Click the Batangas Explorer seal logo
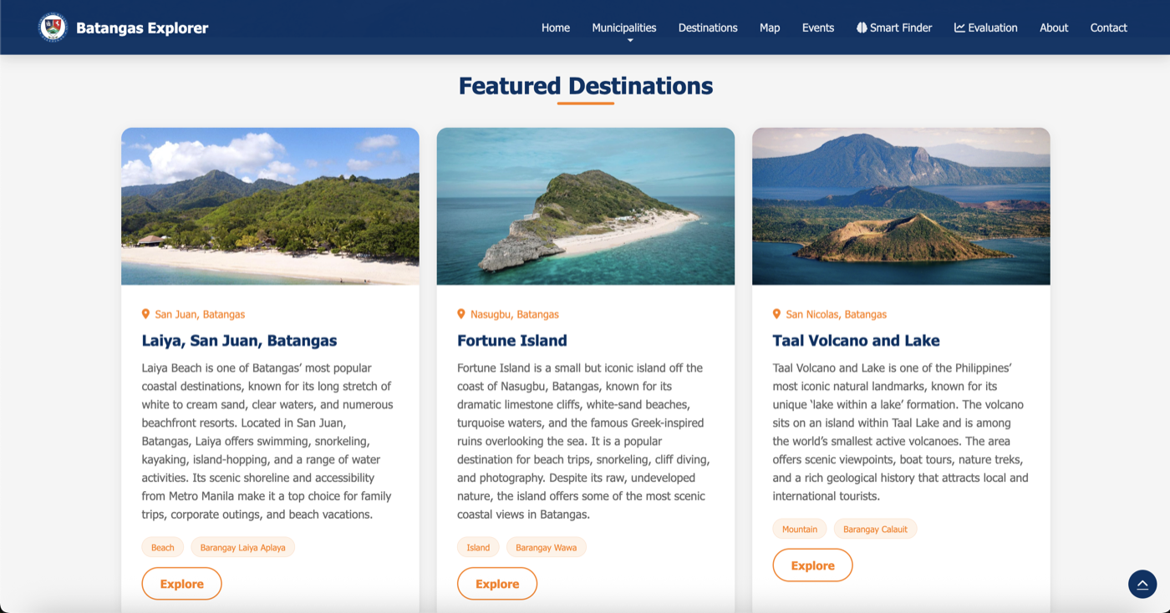Screen dimensions: 1170x613 pos(53,26)
